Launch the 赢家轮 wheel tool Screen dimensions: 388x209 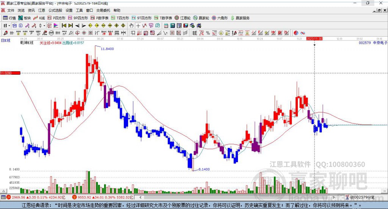(x=201, y=18)
